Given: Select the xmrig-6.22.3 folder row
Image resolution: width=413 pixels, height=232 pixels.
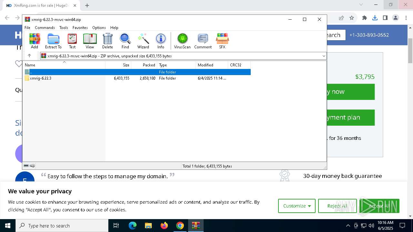Looking at the screenshot, I should [x=137, y=78].
